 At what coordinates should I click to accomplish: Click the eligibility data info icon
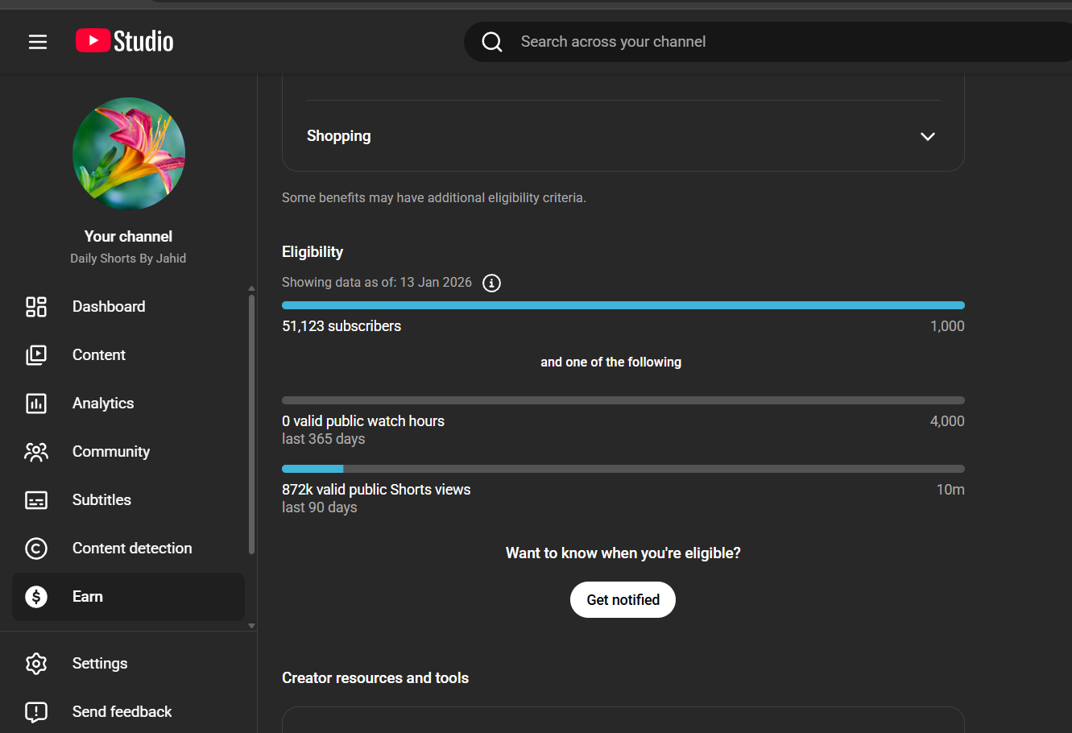click(x=491, y=283)
